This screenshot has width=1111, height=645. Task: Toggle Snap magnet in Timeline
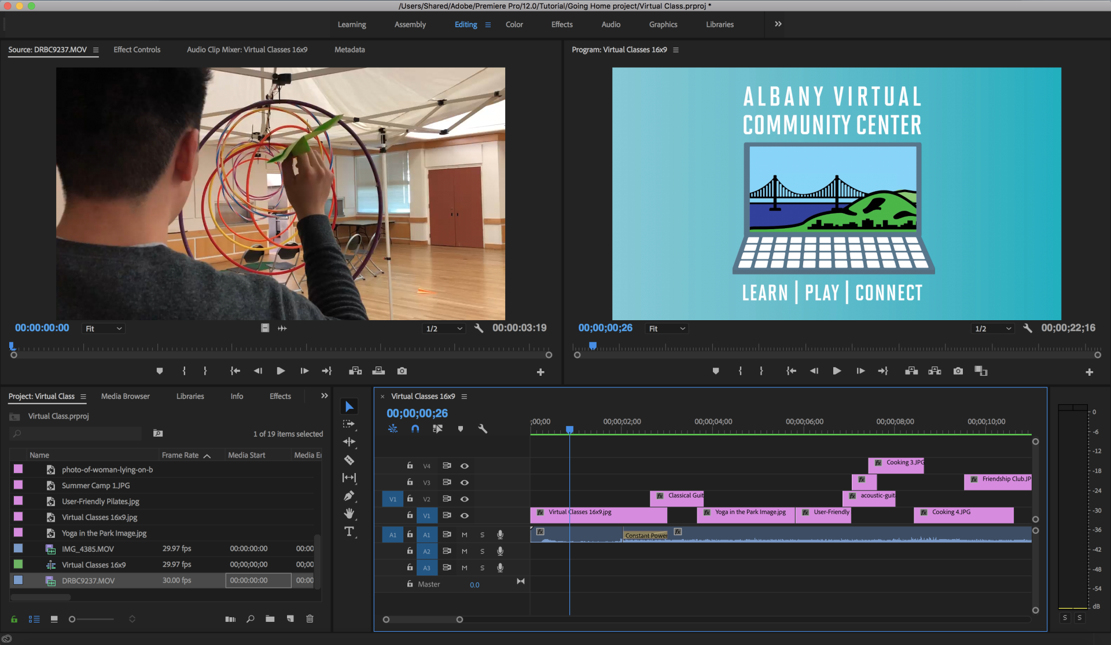click(x=415, y=429)
